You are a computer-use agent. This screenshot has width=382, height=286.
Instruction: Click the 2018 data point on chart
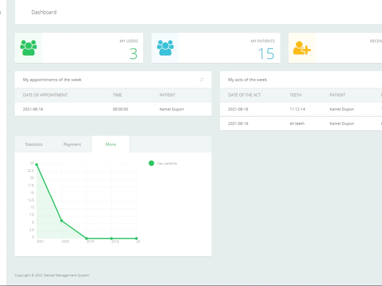pos(111,239)
